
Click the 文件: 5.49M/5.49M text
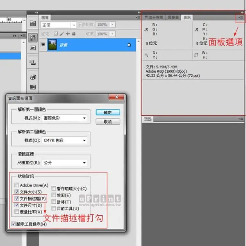(162, 67)
